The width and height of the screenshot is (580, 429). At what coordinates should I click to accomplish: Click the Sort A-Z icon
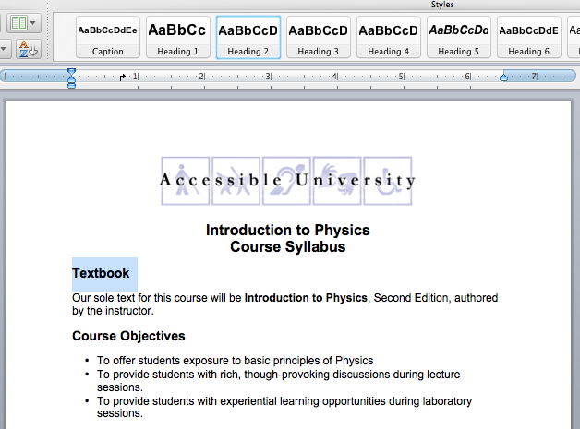[26, 48]
